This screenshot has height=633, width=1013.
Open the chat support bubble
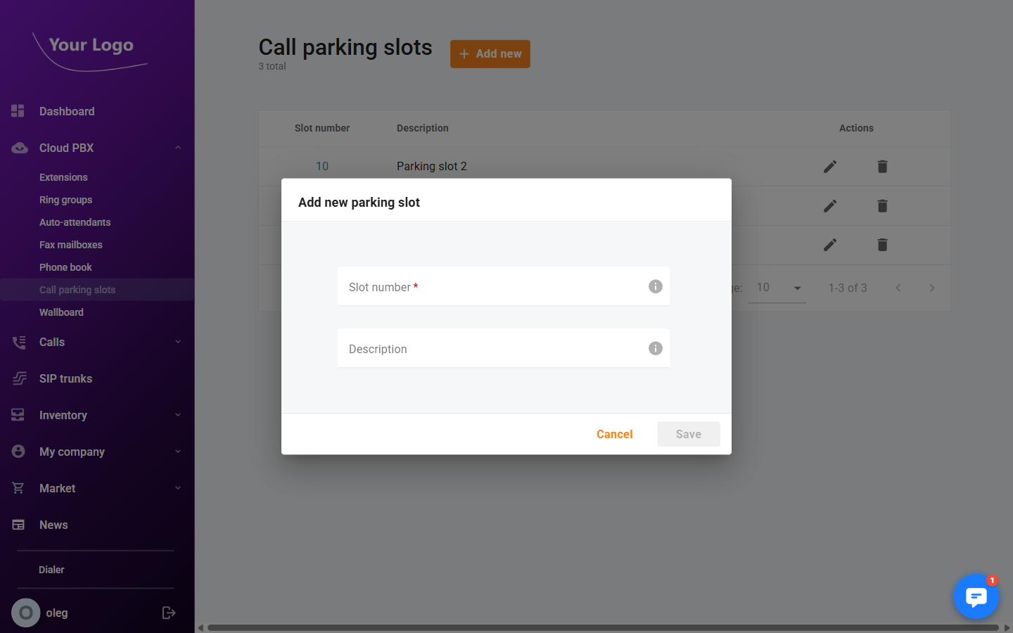pos(976,596)
